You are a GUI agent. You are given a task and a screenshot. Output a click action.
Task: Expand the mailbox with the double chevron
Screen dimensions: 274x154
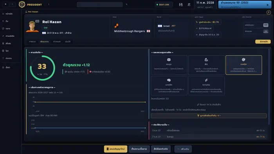pos(267,5)
